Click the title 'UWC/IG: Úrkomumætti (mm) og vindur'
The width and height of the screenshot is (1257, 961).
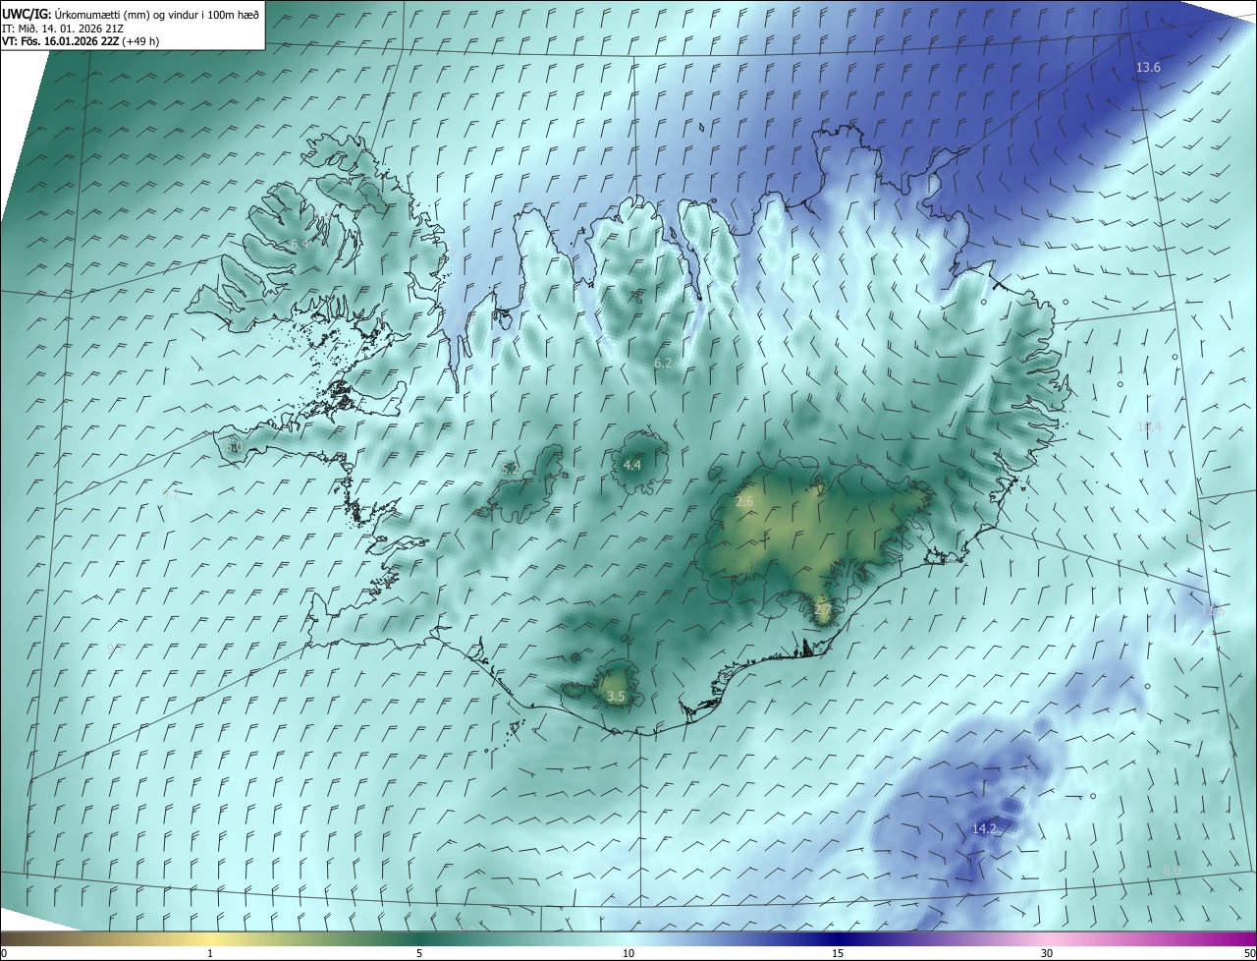(131, 14)
